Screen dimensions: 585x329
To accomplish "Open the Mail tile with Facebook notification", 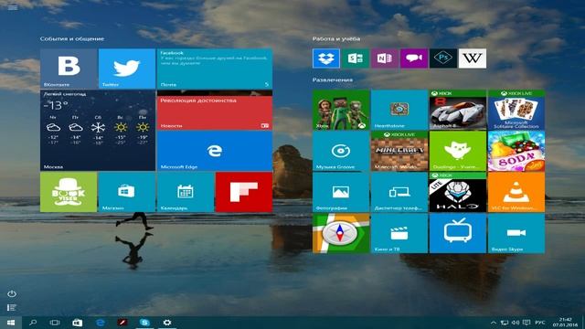I will point(215,69).
